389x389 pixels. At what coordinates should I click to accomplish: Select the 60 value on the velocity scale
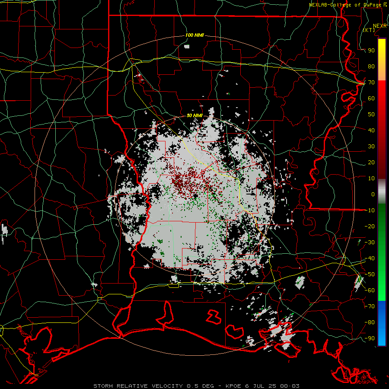tap(371, 99)
